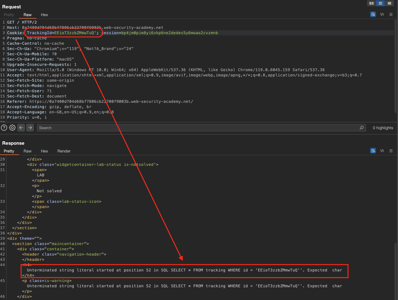Viewport: 398px width, 300px height.
Task: Toggle word wrap in Request panel
Action: click(x=373, y=15)
